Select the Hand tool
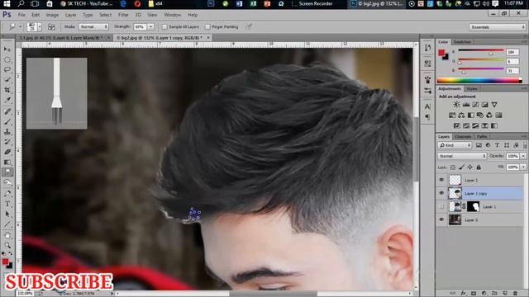 click(7, 236)
